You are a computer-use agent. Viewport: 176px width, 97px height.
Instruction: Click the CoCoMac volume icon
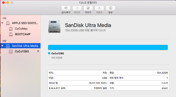pyautogui.click(x=11, y=29)
